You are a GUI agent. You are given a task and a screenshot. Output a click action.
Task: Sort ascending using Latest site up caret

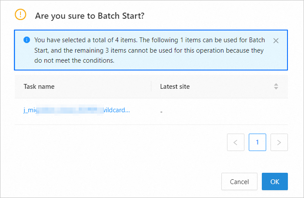[x=276, y=84]
